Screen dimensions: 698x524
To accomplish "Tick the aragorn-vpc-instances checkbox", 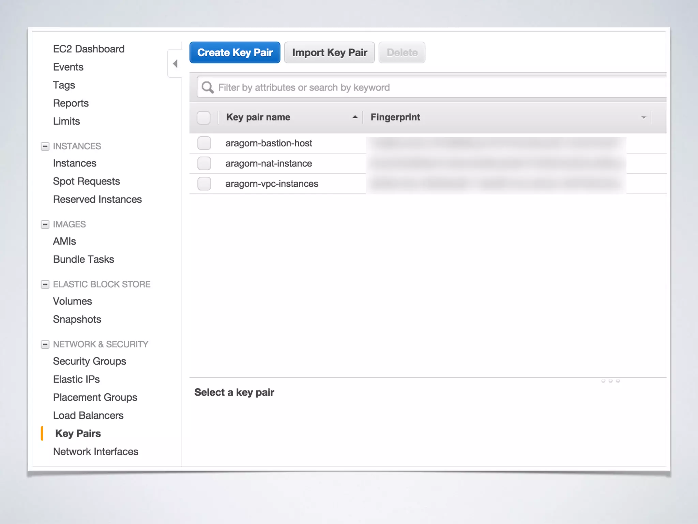I will pos(204,184).
